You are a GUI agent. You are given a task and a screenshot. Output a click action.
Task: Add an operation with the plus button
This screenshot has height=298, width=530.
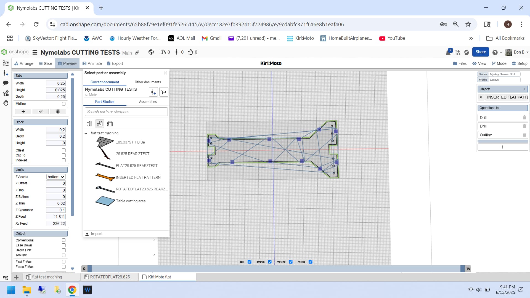point(503,147)
